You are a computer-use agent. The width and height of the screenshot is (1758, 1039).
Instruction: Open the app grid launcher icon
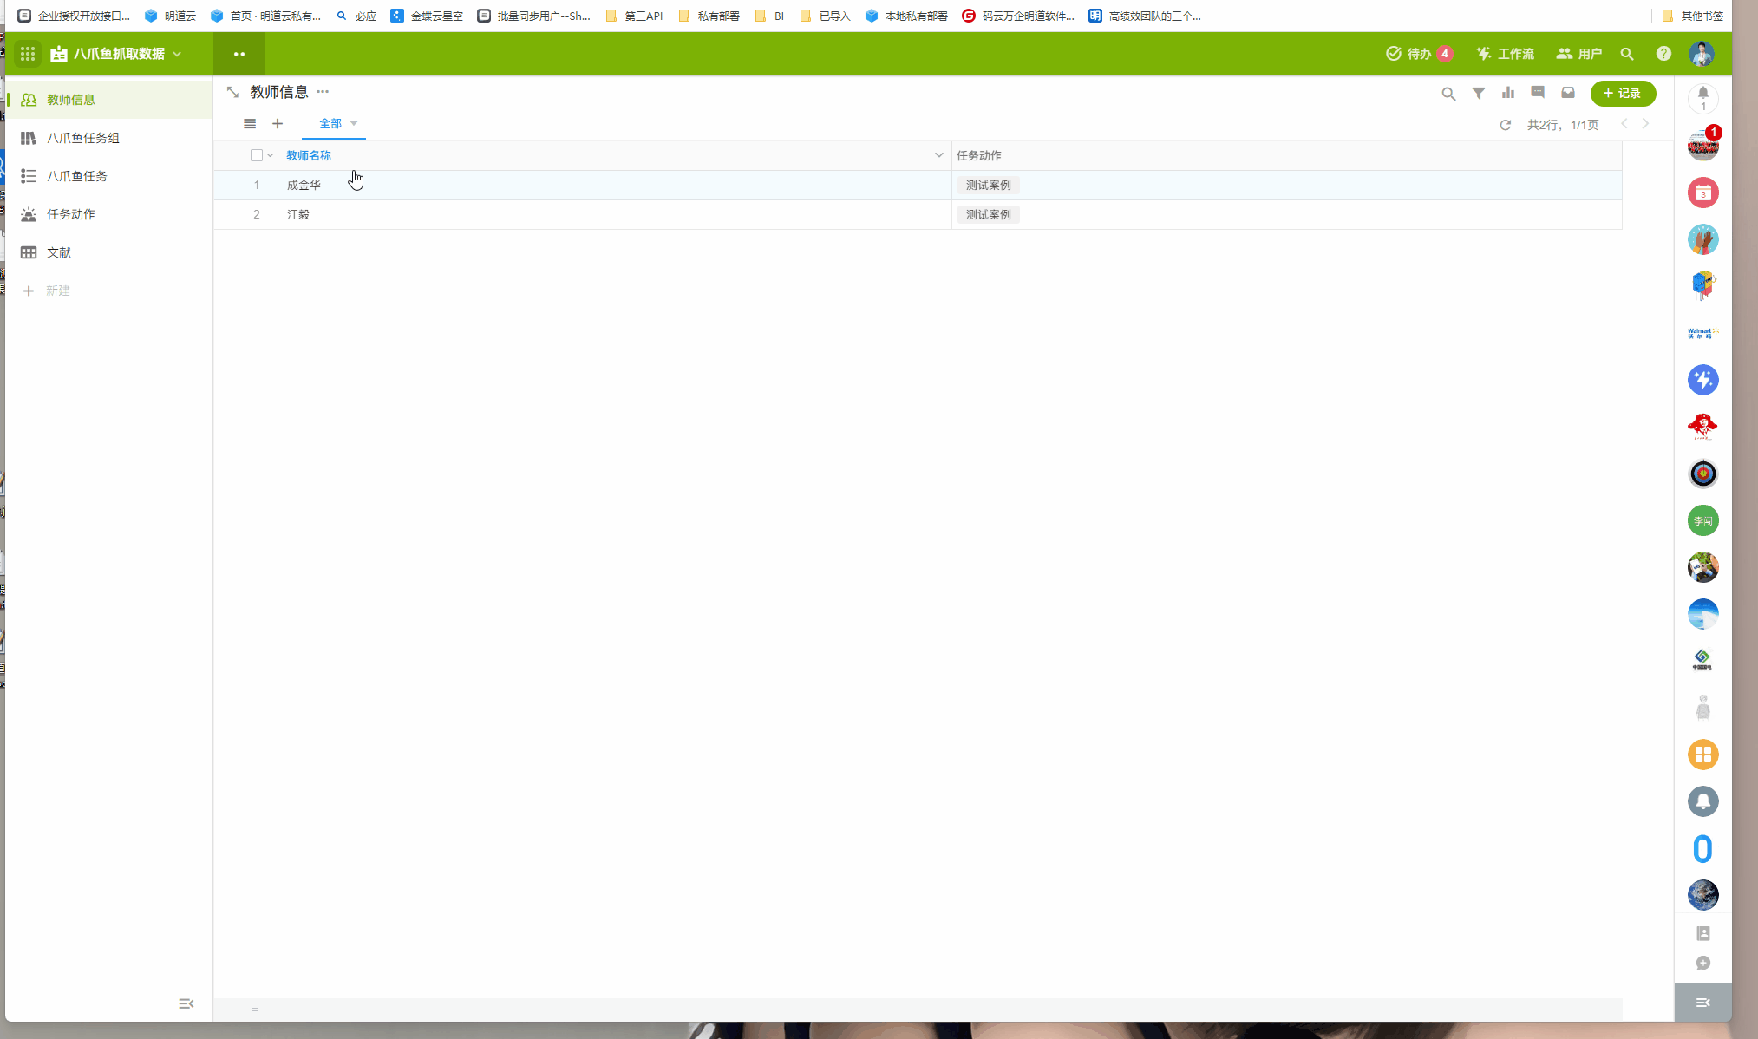click(x=28, y=54)
